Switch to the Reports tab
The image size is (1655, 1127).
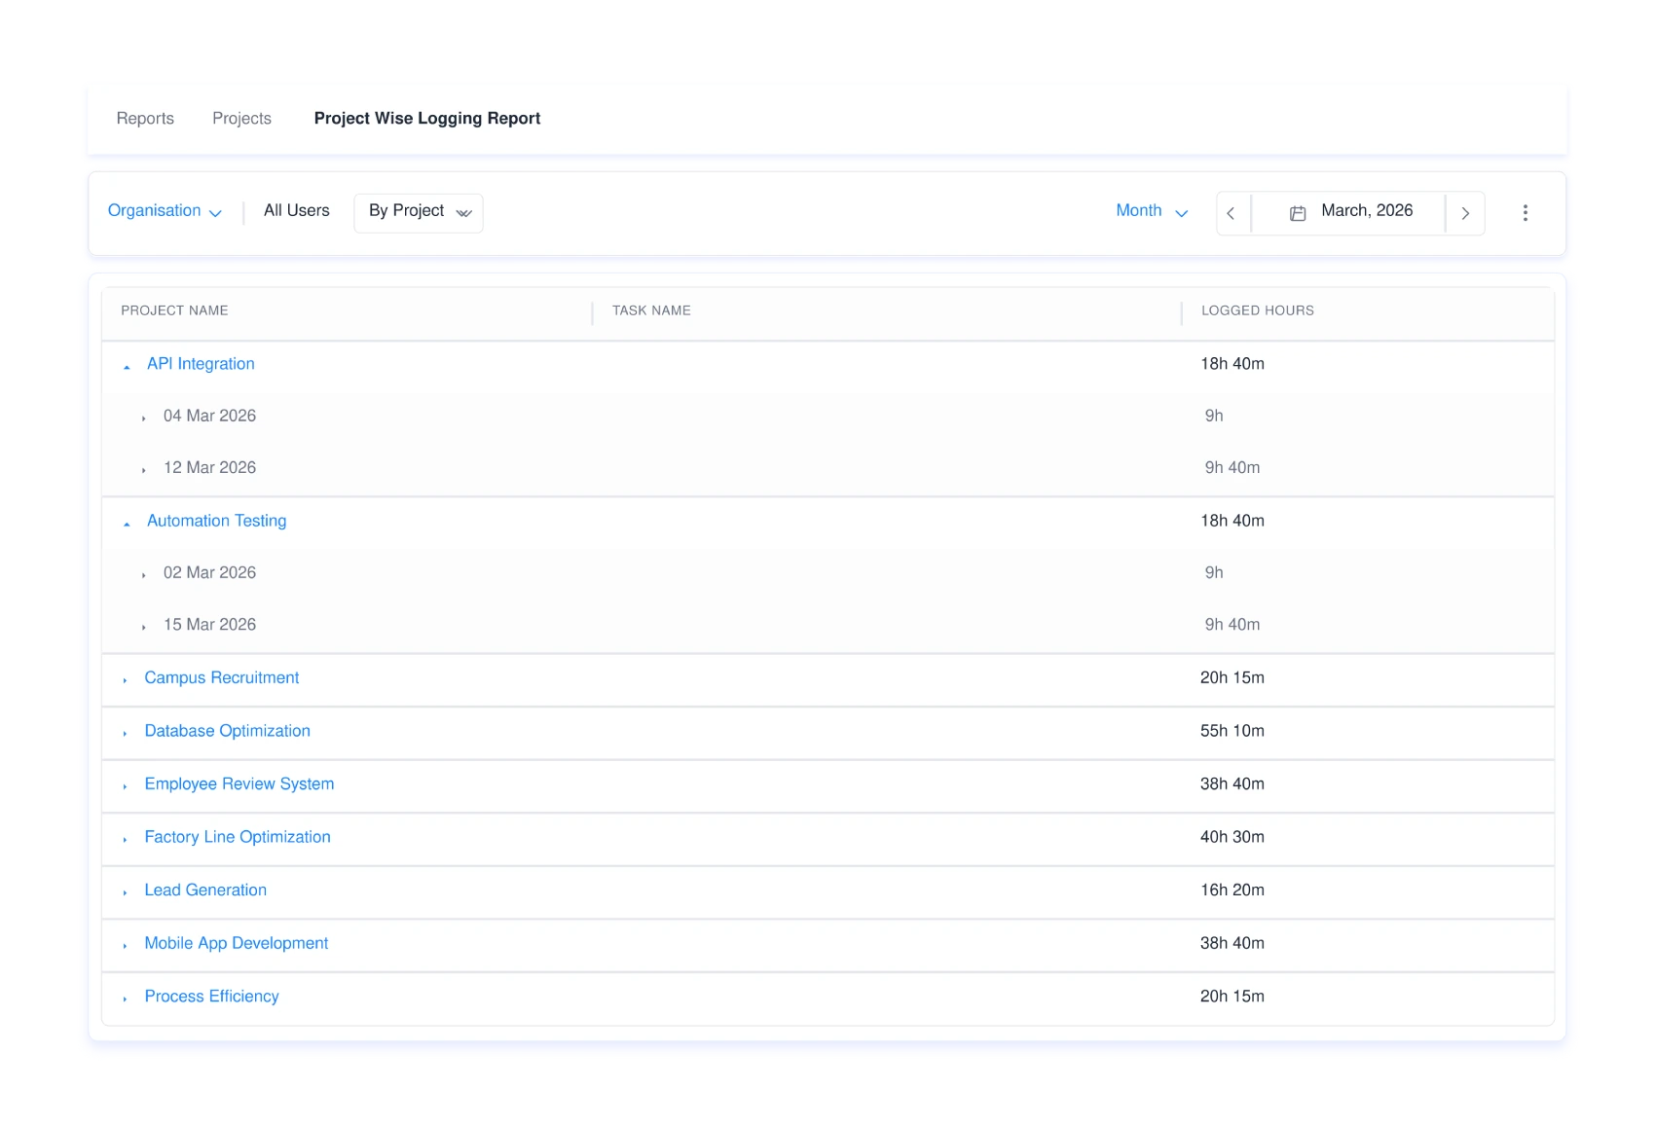[x=144, y=118]
